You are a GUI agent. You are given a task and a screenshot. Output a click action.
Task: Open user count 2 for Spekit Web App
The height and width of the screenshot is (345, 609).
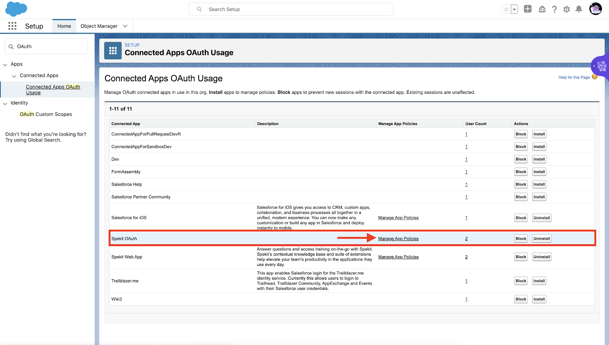(x=466, y=257)
